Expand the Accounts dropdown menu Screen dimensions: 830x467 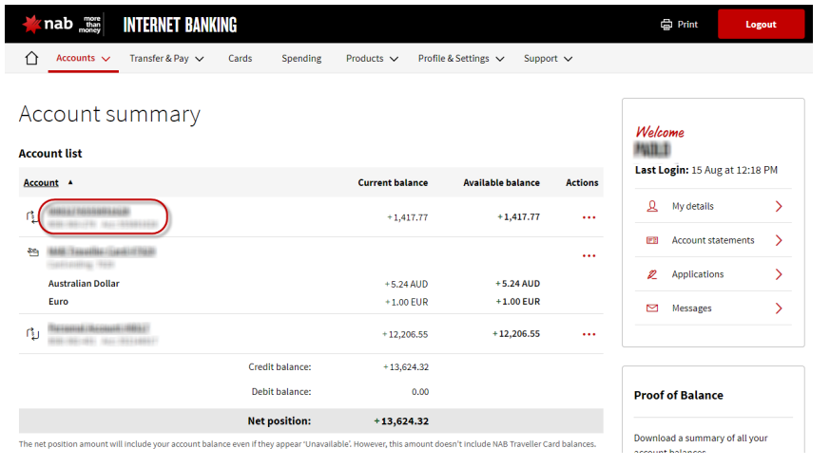point(83,58)
